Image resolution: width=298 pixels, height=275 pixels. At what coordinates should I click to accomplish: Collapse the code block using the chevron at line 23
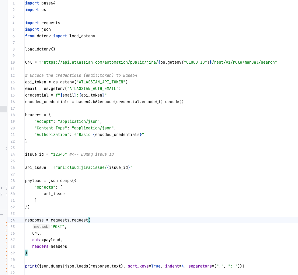[7, 148]
